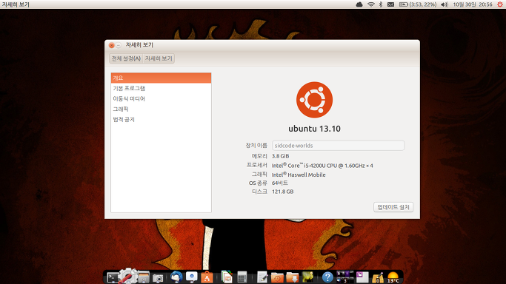
Task: Open the blue chat bubble dock app
Action: (x=191, y=277)
